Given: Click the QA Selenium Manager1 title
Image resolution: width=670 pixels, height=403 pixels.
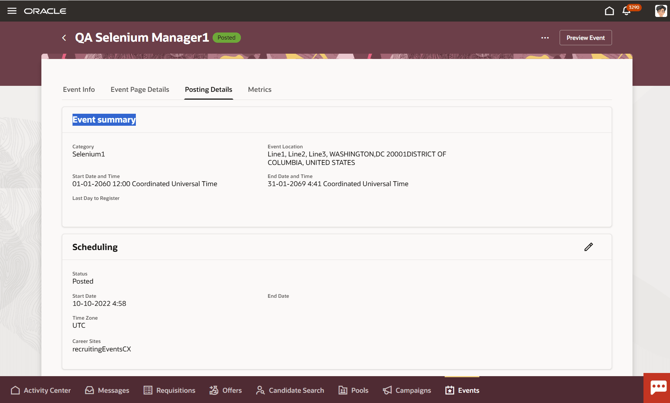Looking at the screenshot, I should [x=142, y=38].
